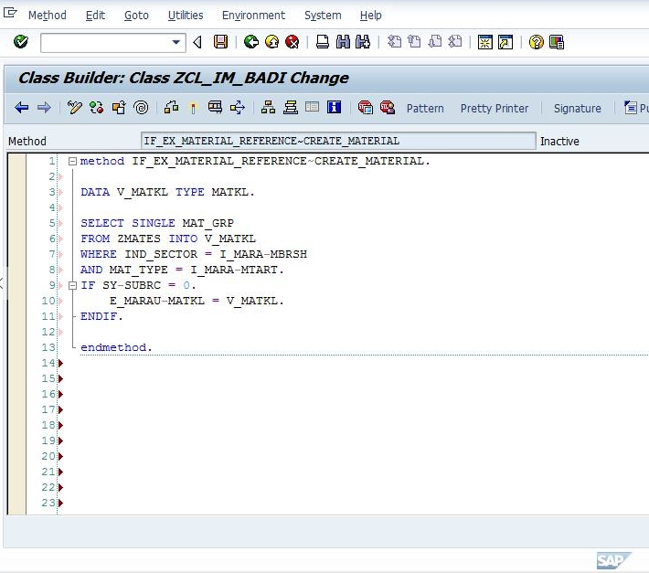Click the blue right navigation arrow
The height and width of the screenshot is (573, 649).
tap(44, 108)
